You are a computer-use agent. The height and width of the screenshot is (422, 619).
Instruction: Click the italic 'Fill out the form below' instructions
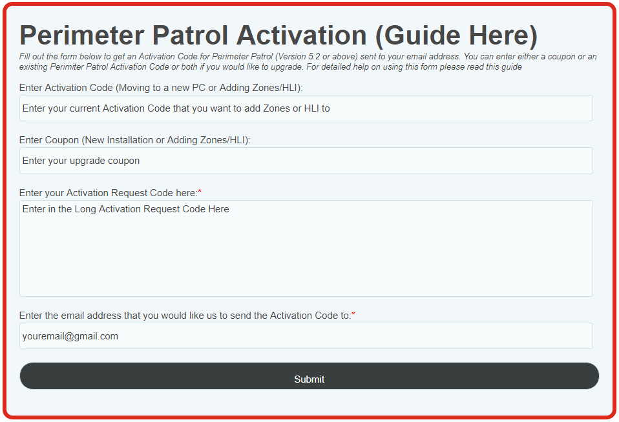click(308, 61)
